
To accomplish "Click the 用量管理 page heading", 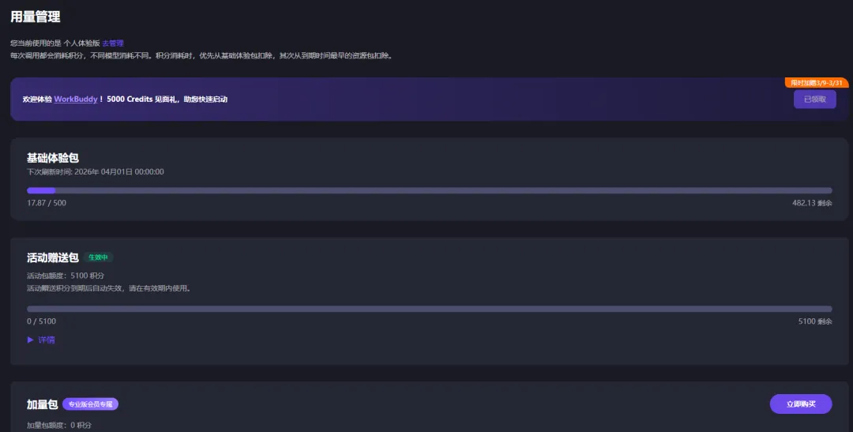I will (x=36, y=17).
